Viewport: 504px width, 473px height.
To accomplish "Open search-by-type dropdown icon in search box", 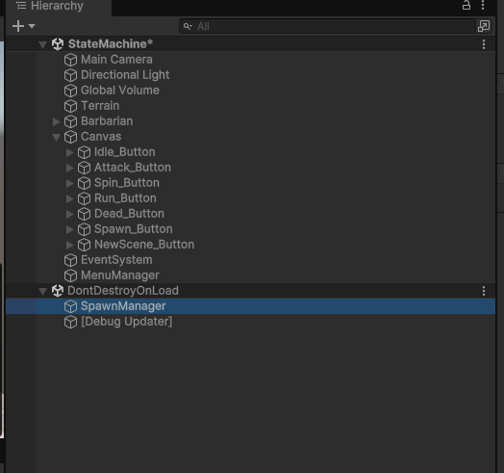I will coord(188,26).
